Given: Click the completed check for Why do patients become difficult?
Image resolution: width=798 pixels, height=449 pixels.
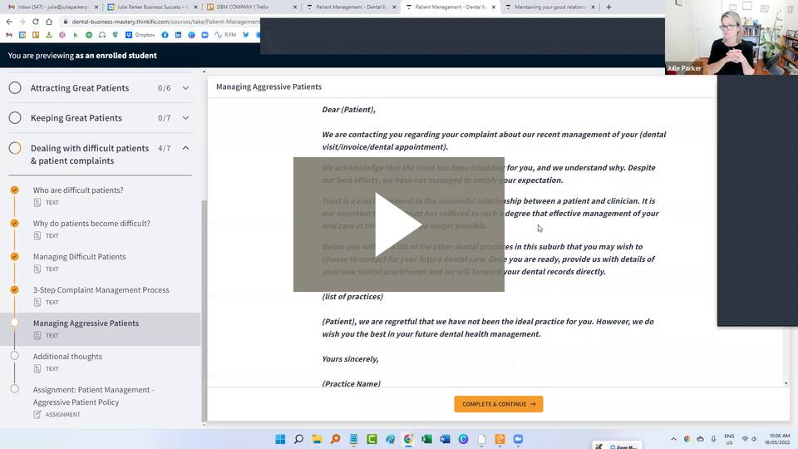Looking at the screenshot, I should (x=15, y=223).
